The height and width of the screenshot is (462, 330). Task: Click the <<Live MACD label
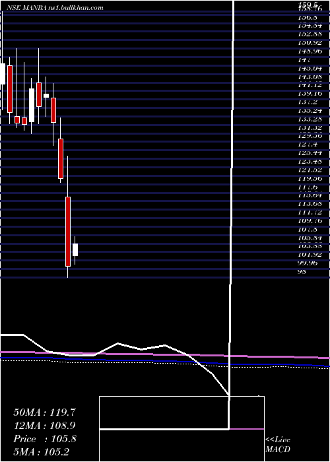[278, 445]
